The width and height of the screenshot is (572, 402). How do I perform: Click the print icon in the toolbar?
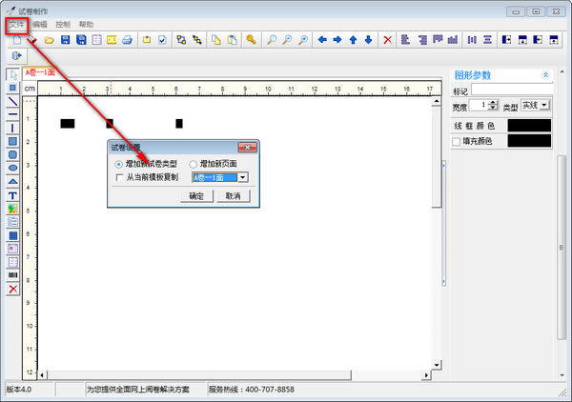127,40
